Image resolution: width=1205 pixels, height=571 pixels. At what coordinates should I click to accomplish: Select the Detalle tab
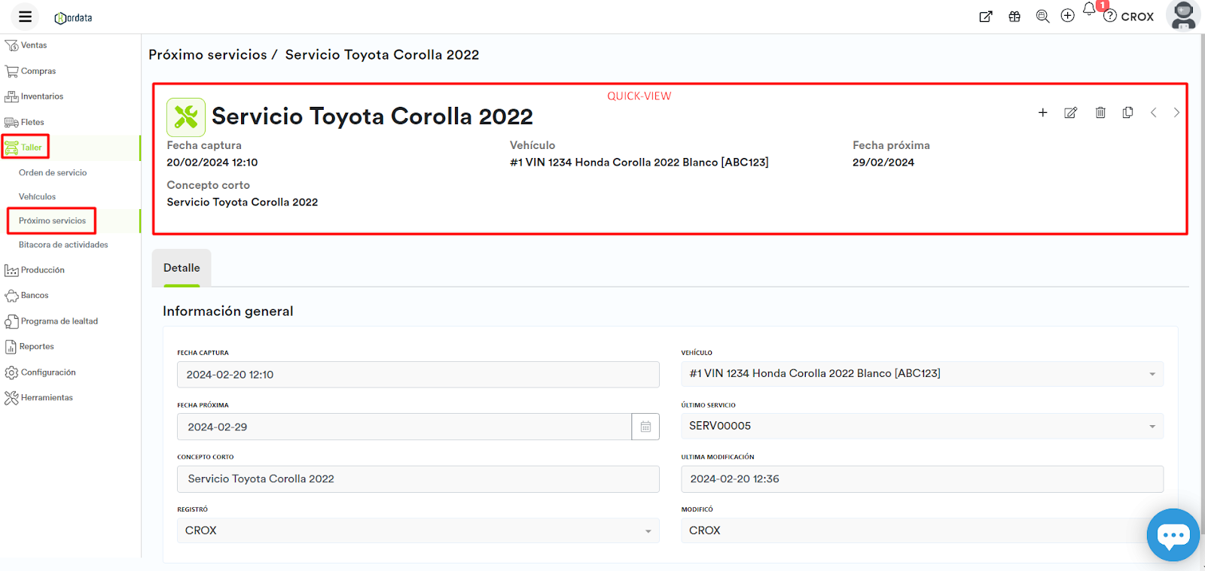pyautogui.click(x=182, y=268)
